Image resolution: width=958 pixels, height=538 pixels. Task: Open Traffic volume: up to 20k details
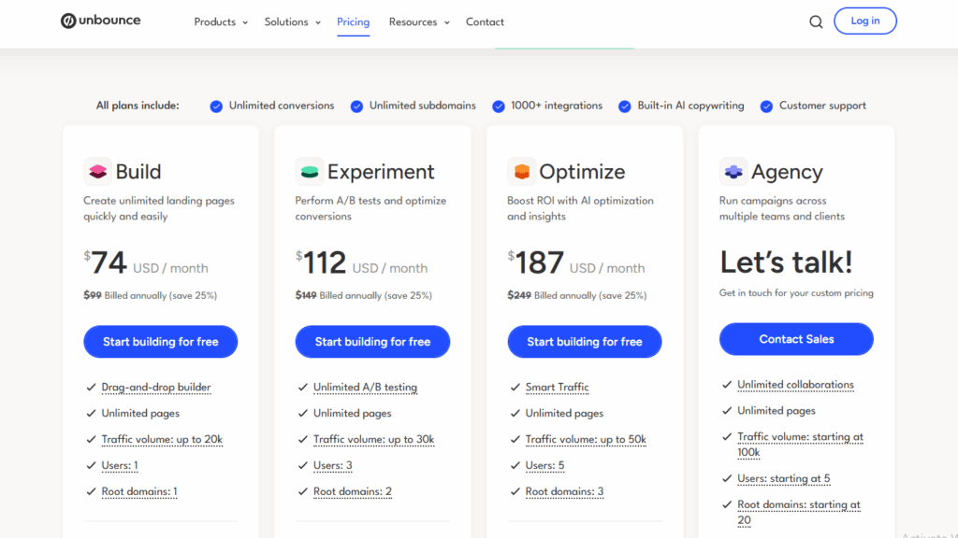162,439
